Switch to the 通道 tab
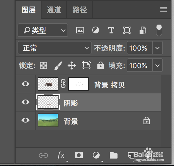The image size is (174, 166). click(x=54, y=10)
